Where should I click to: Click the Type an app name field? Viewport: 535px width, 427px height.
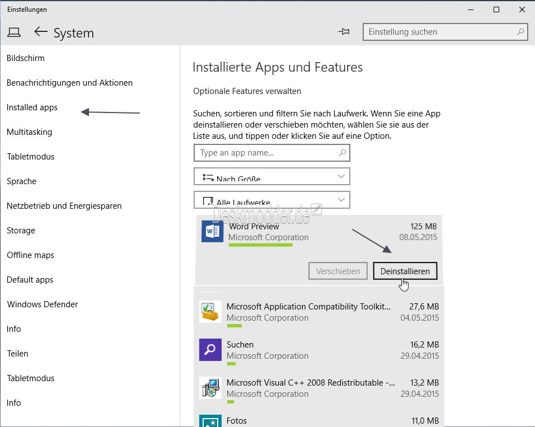(x=266, y=152)
